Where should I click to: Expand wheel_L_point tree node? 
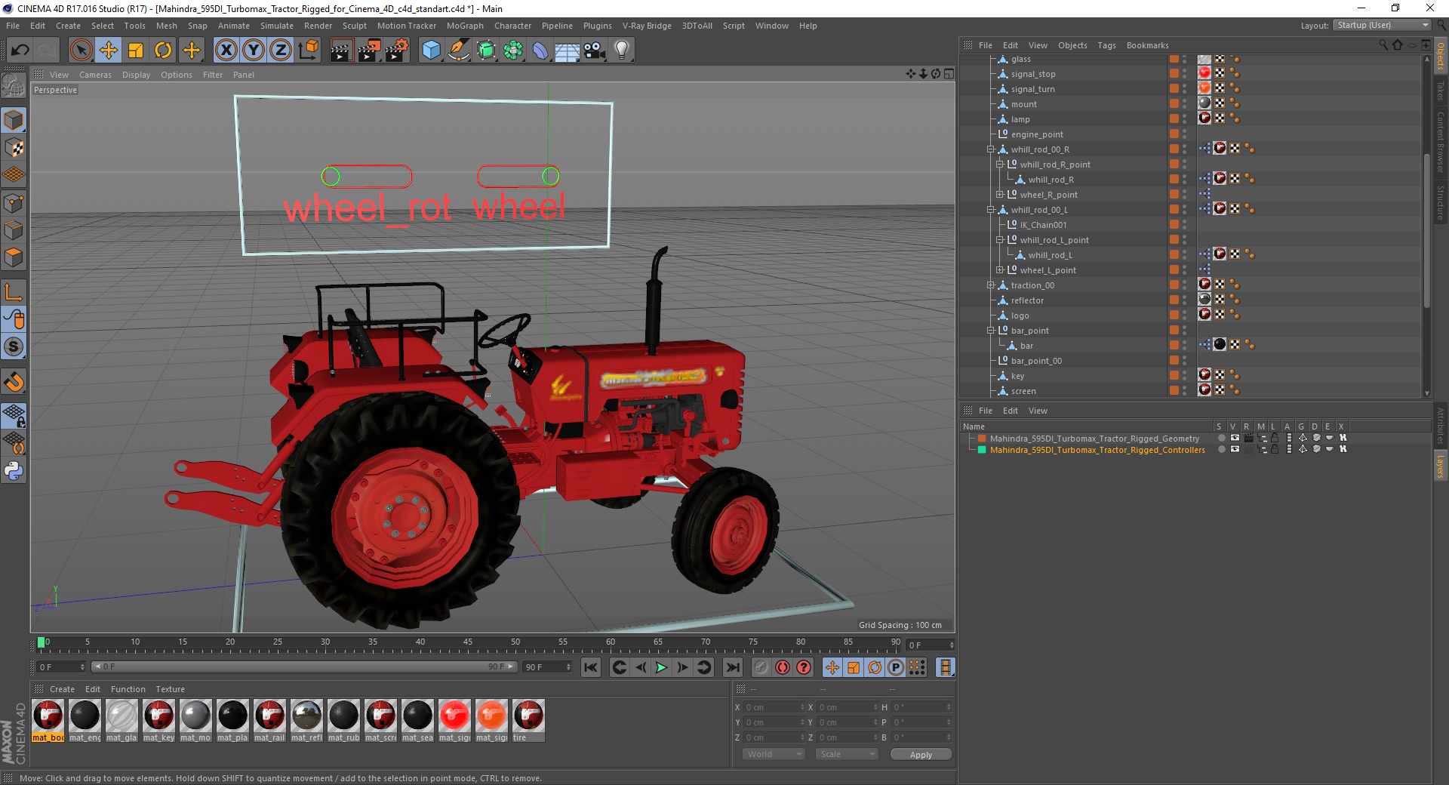pyautogui.click(x=1000, y=270)
